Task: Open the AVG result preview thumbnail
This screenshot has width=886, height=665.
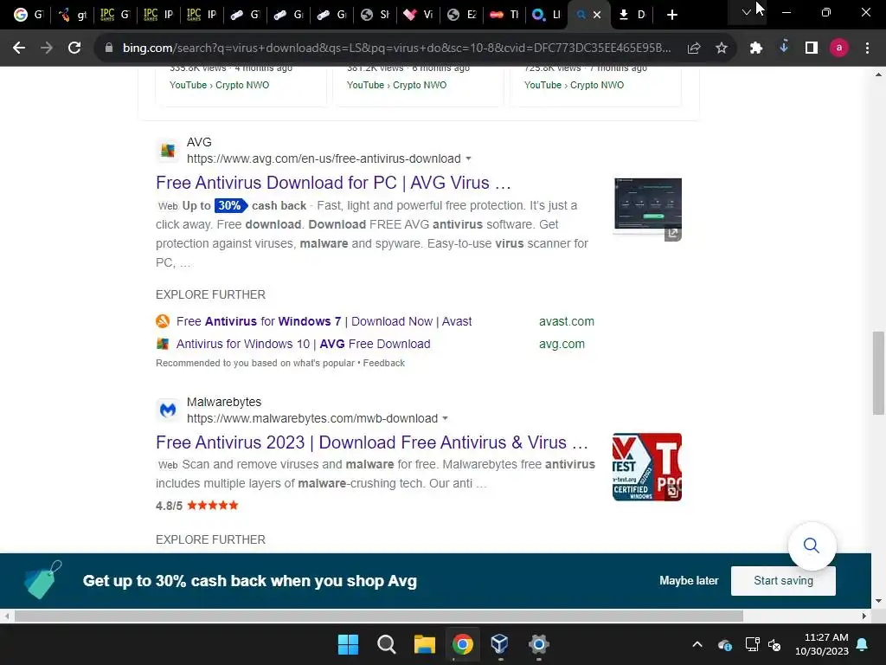Action: [647, 209]
